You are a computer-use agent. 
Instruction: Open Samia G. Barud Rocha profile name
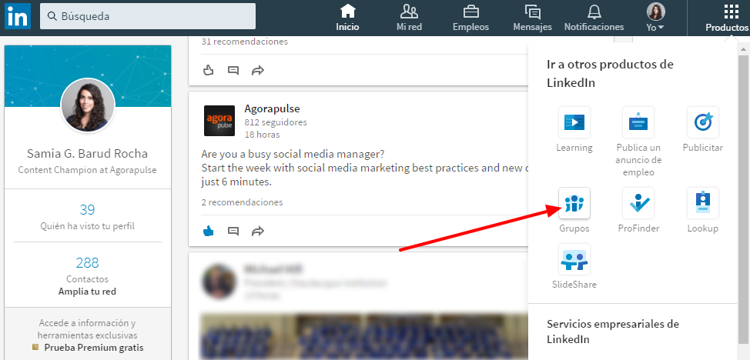pyautogui.click(x=87, y=154)
